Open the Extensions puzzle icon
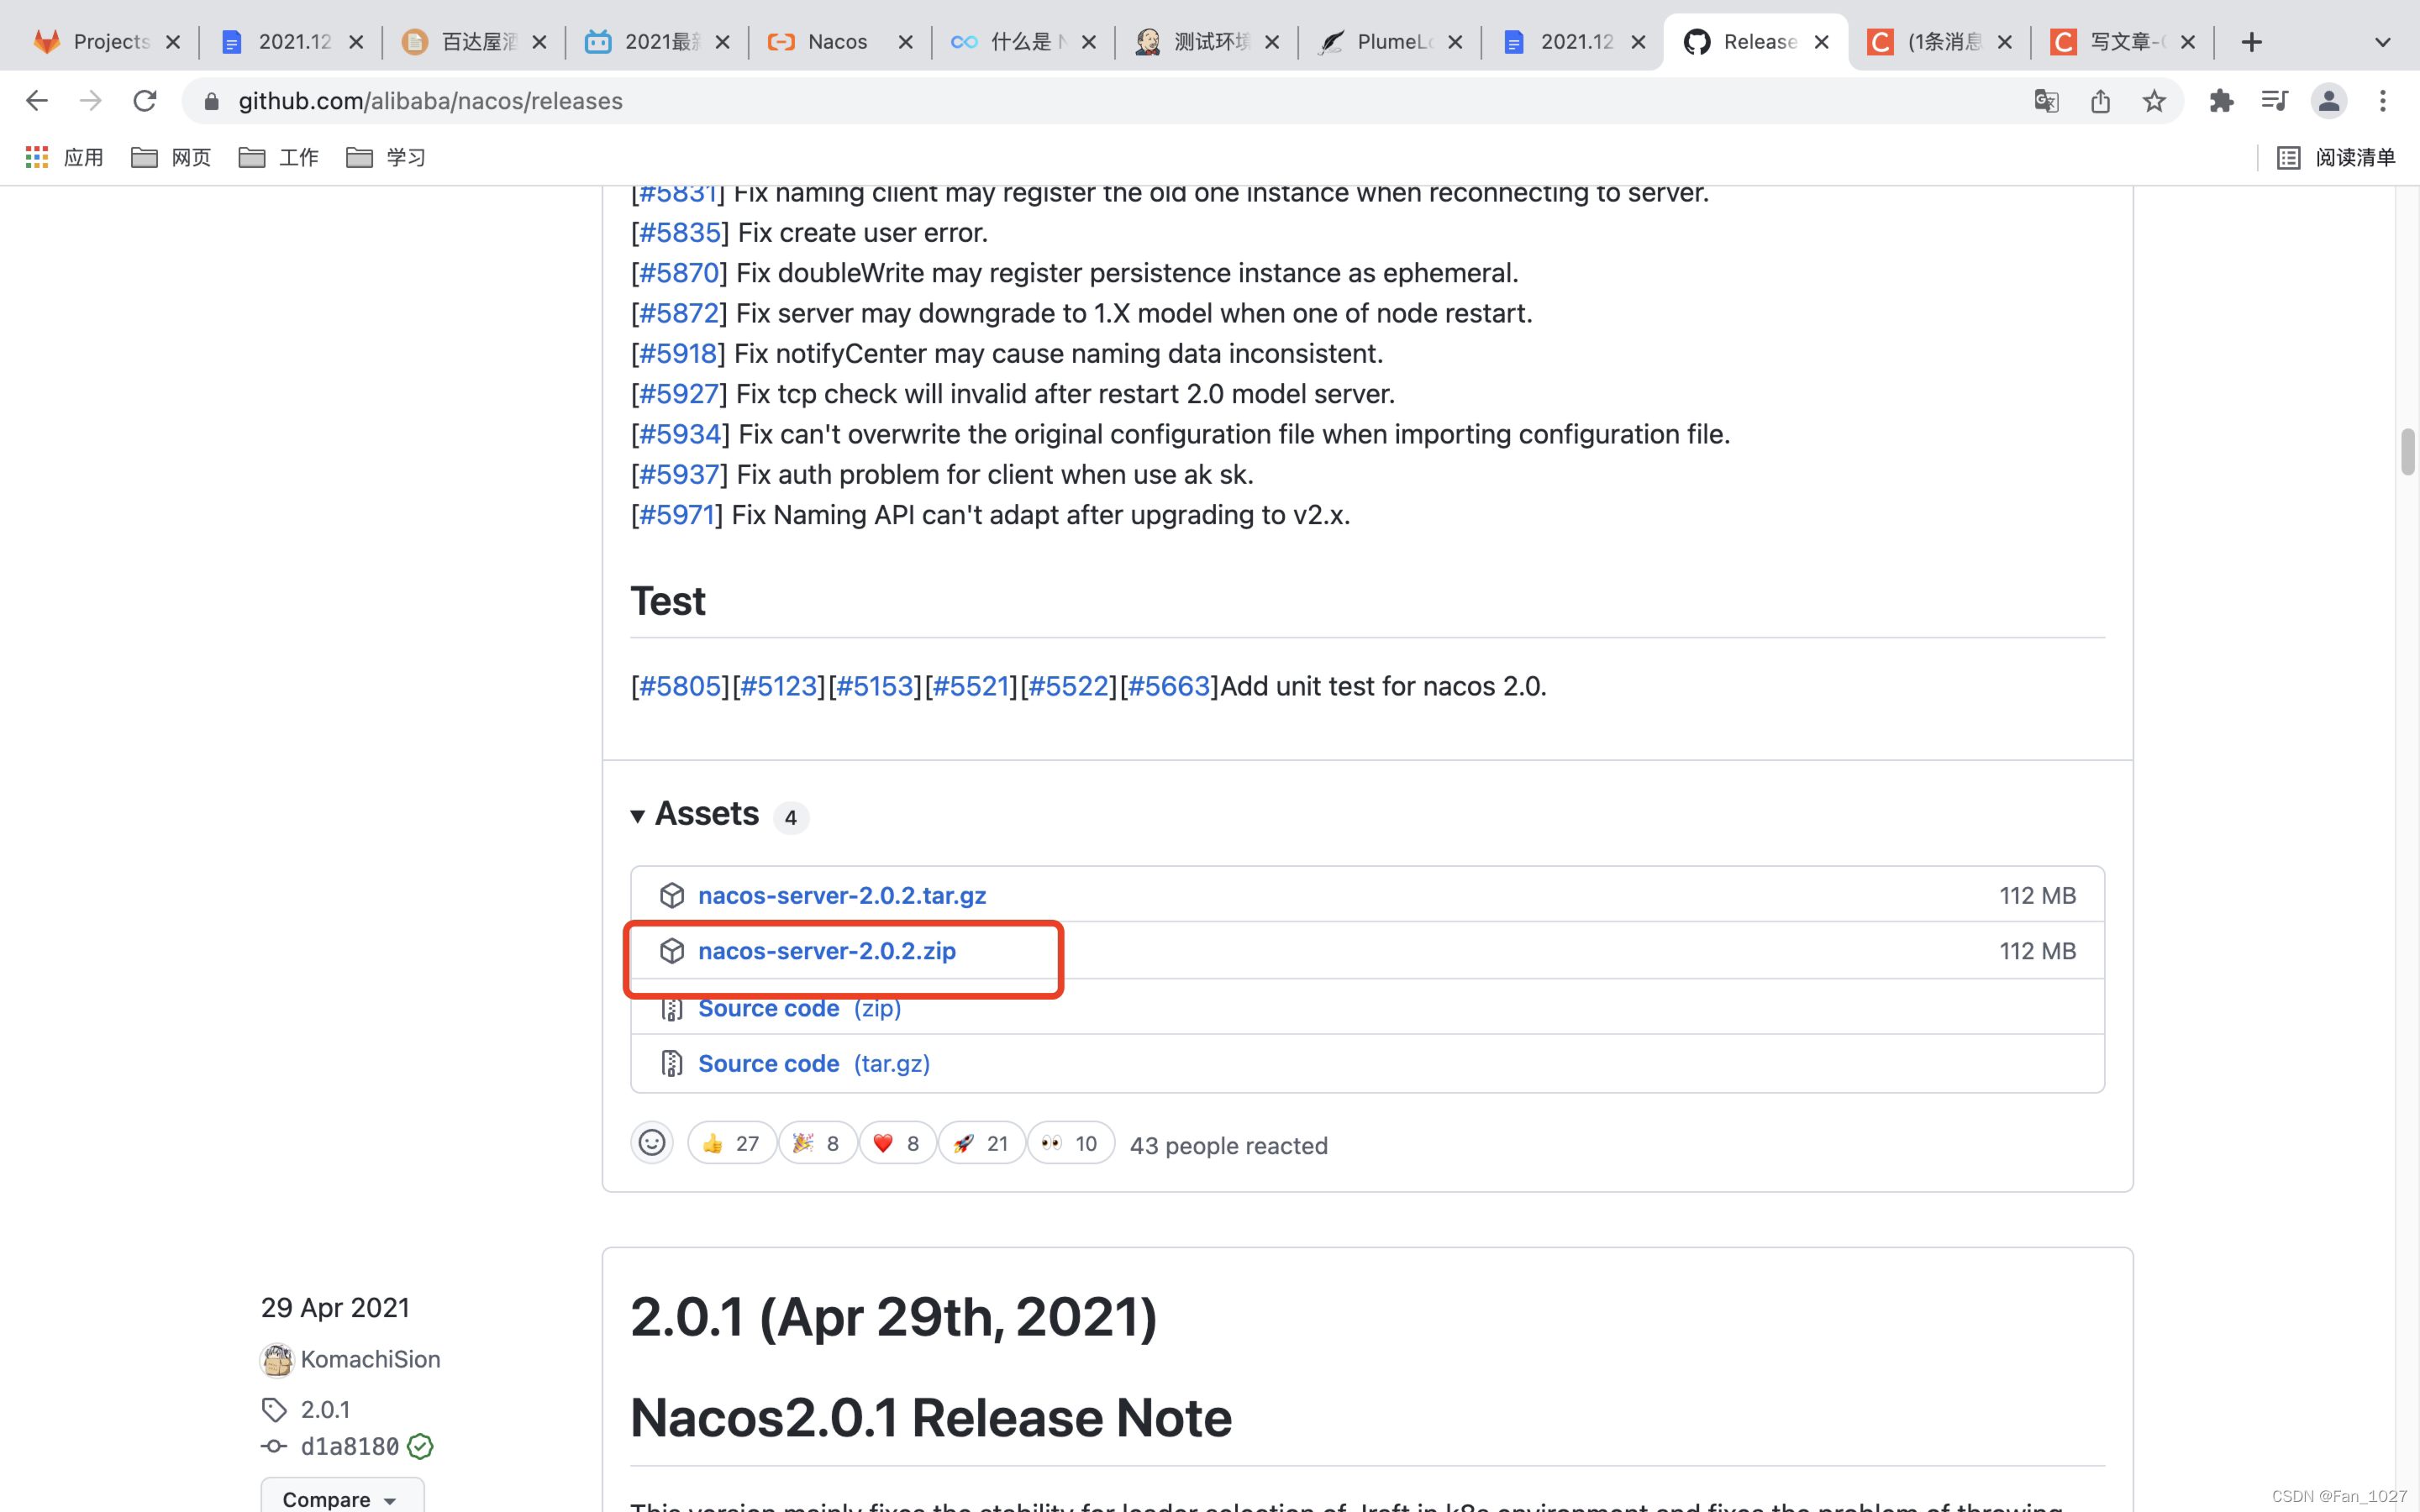2420x1512 pixels. (2221, 101)
